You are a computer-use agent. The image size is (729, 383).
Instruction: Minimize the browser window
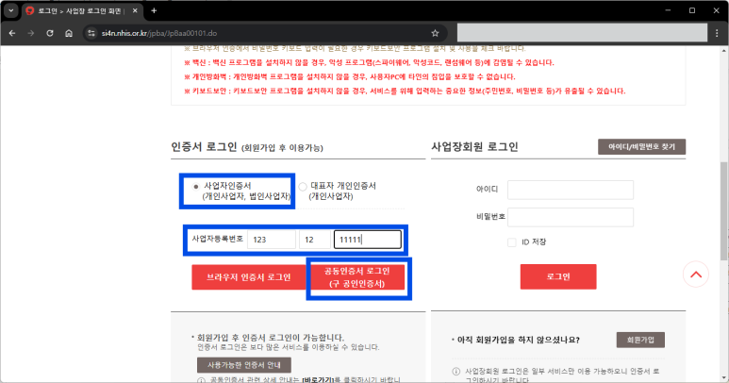[x=668, y=10]
